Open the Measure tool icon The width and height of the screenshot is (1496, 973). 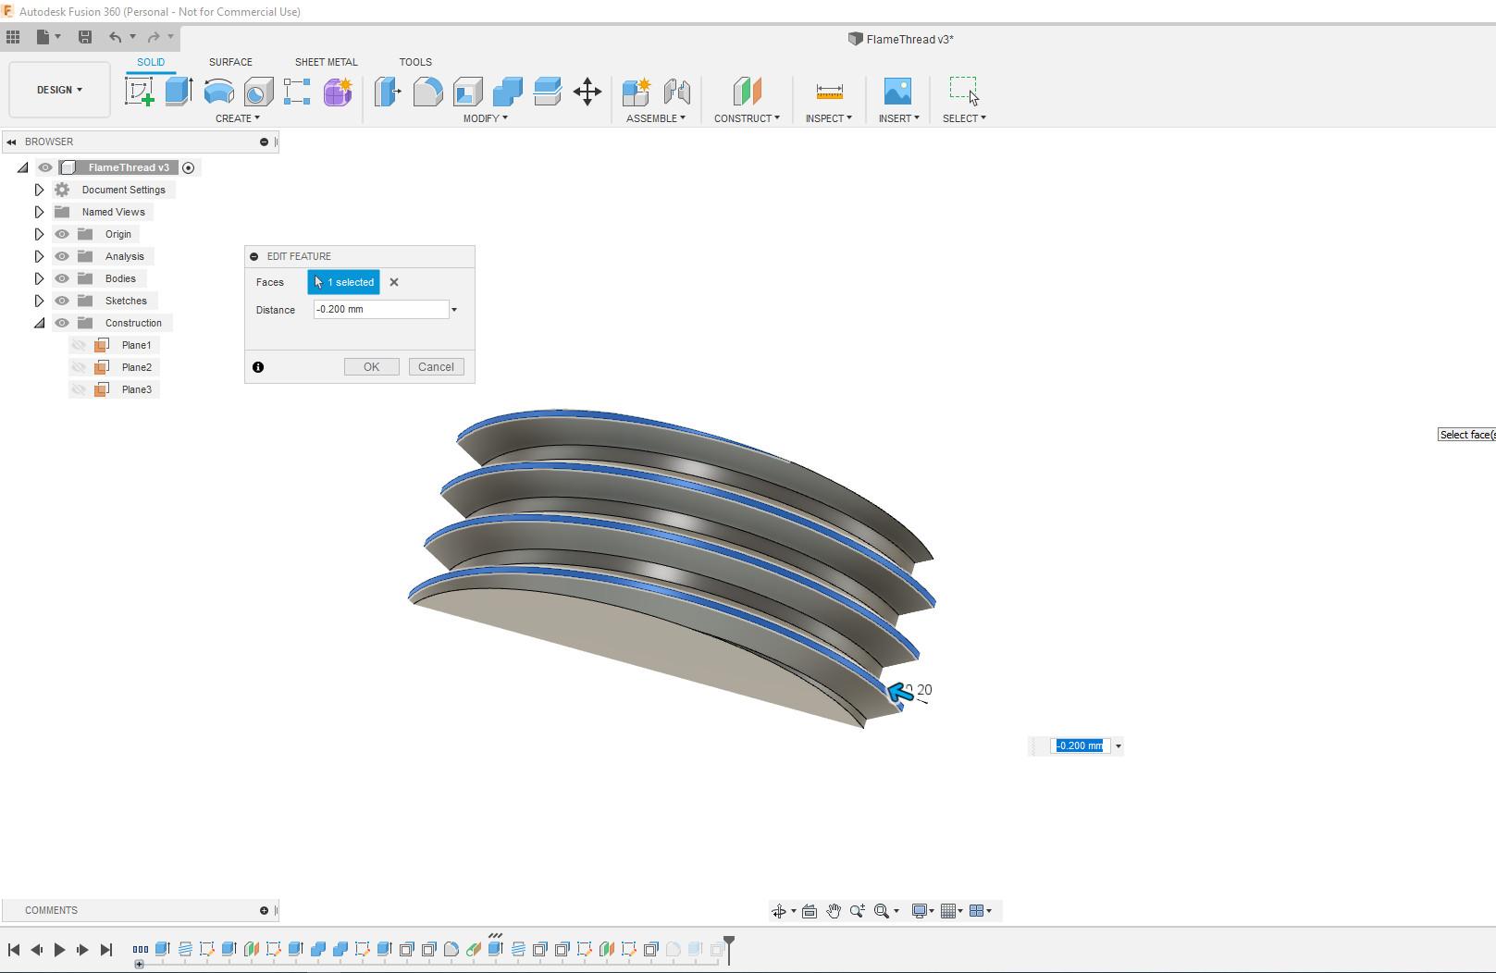pyautogui.click(x=829, y=92)
